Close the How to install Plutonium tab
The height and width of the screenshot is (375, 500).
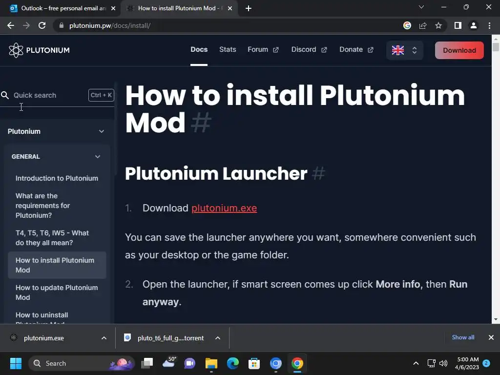point(230,8)
